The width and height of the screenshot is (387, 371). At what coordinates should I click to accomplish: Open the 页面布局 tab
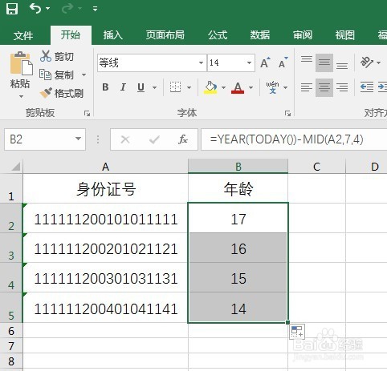(x=165, y=35)
